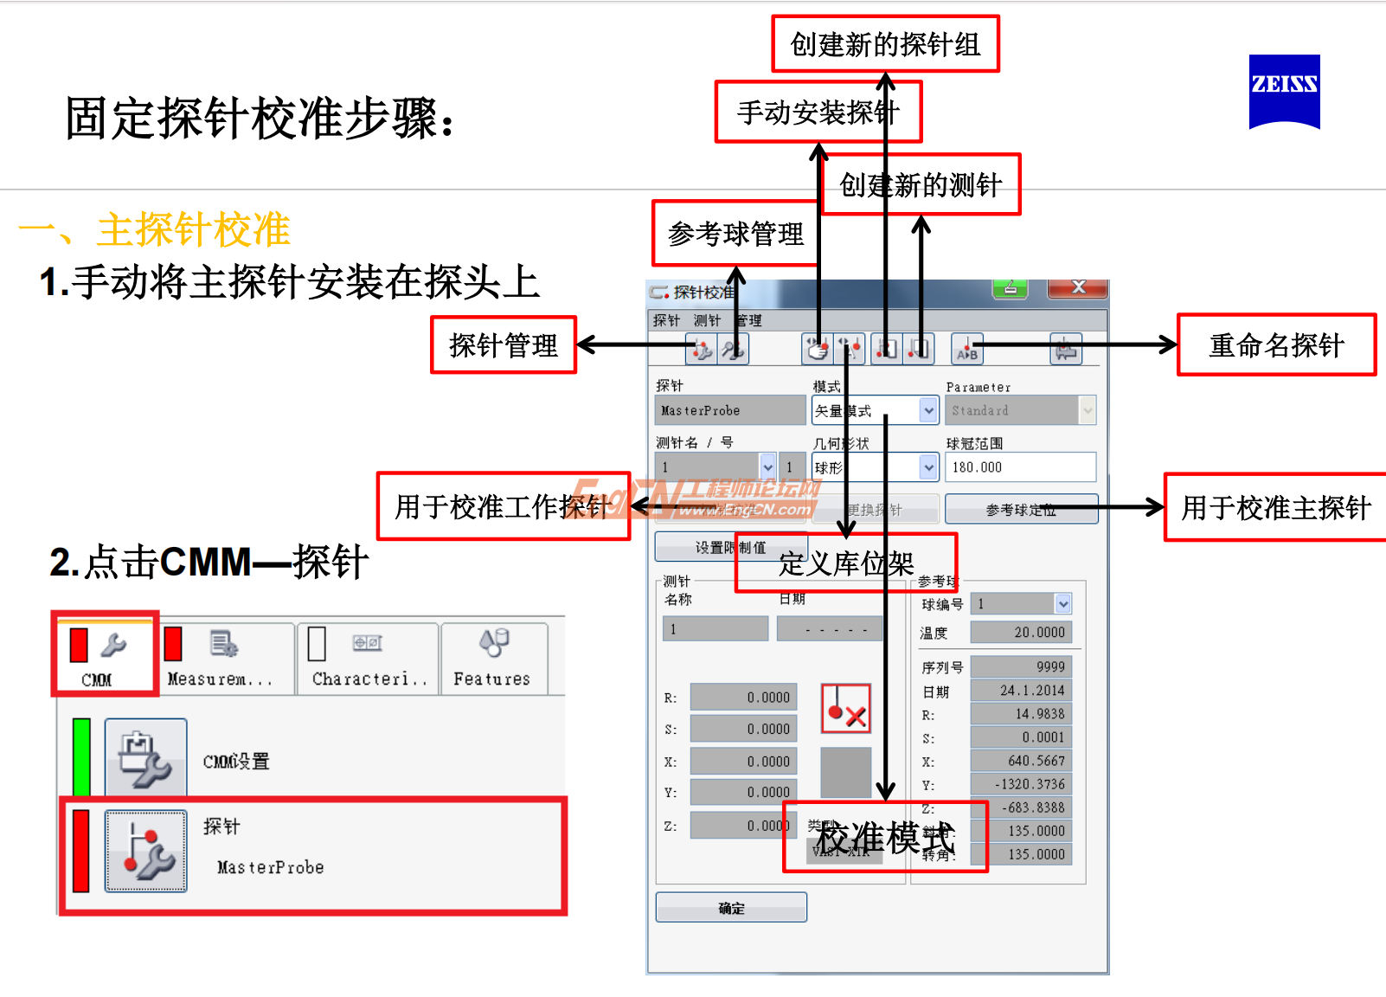1386x997 pixels.
Task: Expand the 球编号 sphere number dropdown
Action: tap(1063, 603)
